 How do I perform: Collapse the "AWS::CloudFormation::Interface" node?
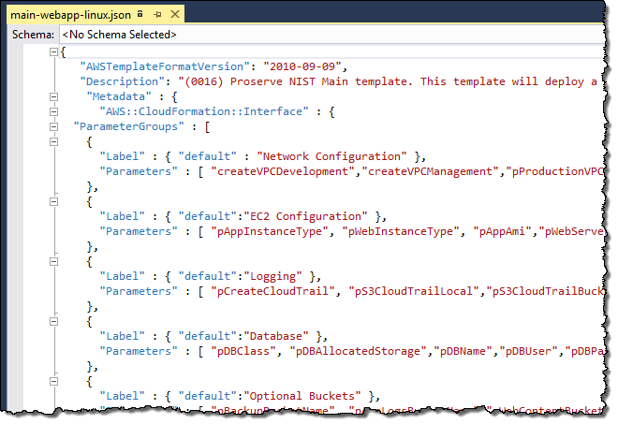click(53, 110)
